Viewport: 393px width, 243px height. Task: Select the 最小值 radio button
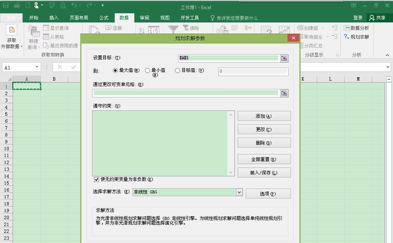(x=148, y=71)
